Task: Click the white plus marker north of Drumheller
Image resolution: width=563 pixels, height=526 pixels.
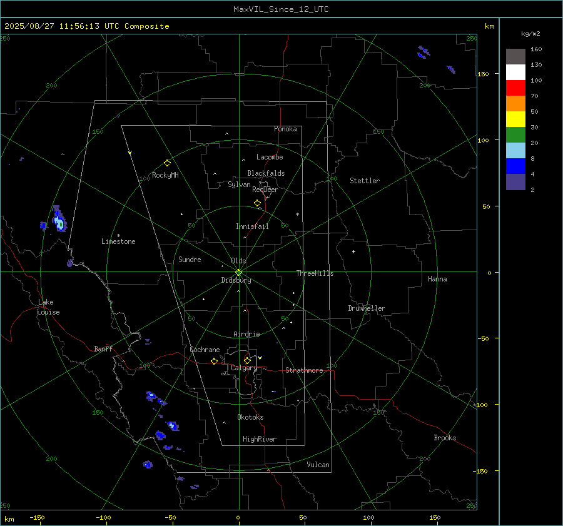Action: pyautogui.click(x=353, y=251)
